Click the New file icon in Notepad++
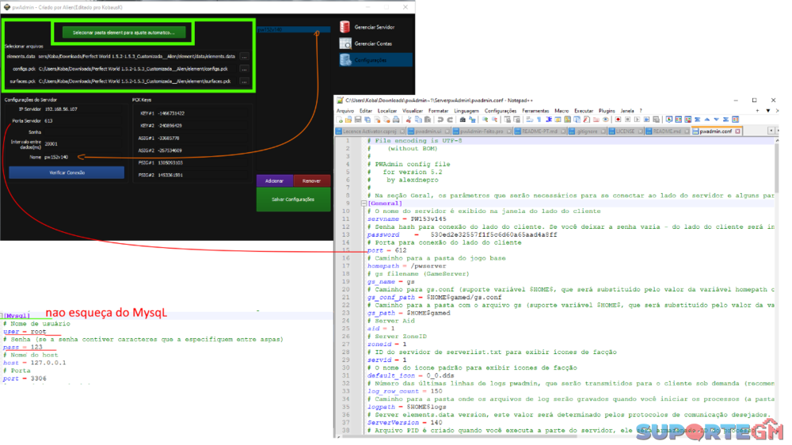792x445 pixels. point(341,120)
